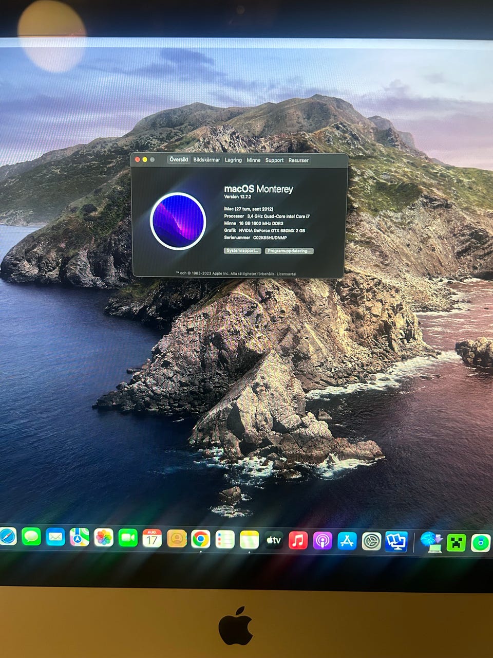Switch to the Bildskärmar tab

206,160
